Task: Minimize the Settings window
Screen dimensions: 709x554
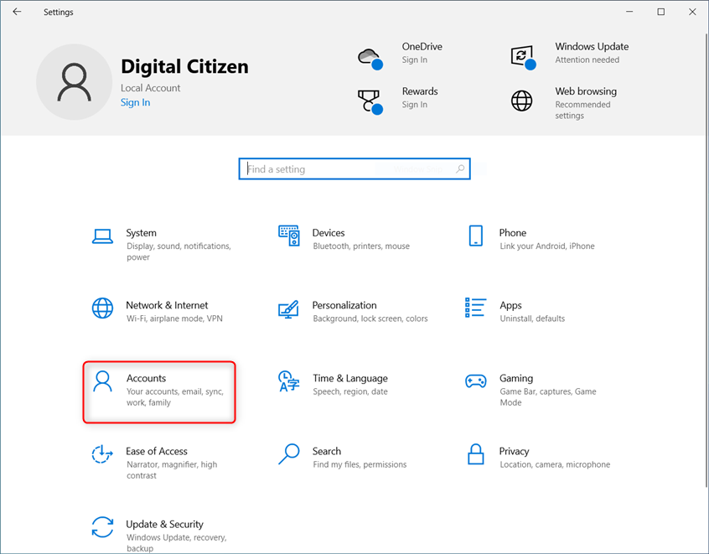Action: click(x=629, y=12)
